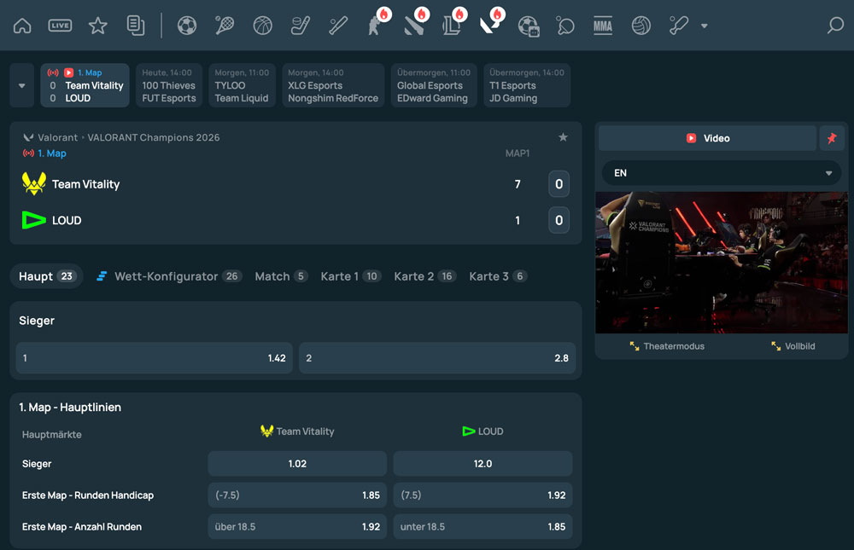The width and height of the screenshot is (854, 550).
Task: Click VALORANT Champions 2026 breadcrumb link
Action: pos(154,137)
